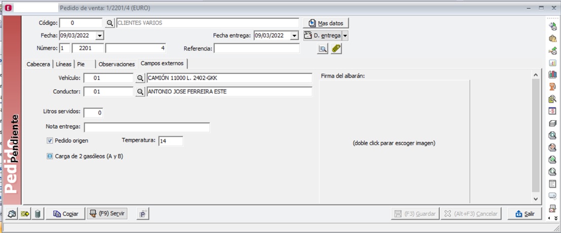Switch to the Observaciones tab
This screenshot has height=233, width=561.
point(117,64)
